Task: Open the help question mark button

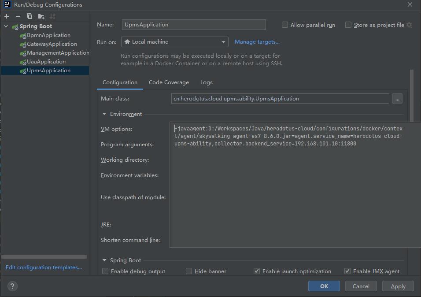Action: point(12,286)
